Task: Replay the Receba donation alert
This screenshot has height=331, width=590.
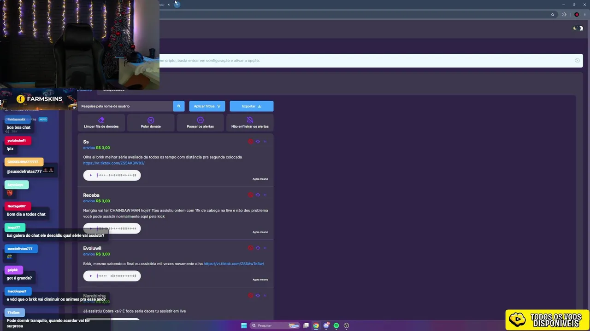Action: tap(258, 195)
